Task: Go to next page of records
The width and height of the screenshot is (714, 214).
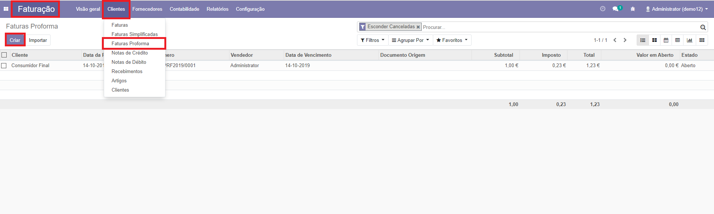Action: point(625,40)
